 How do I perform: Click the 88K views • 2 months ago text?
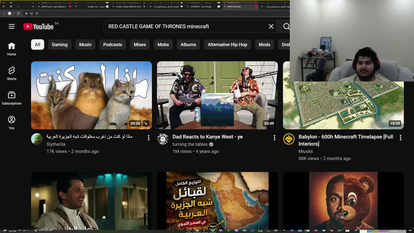point(325,159)
